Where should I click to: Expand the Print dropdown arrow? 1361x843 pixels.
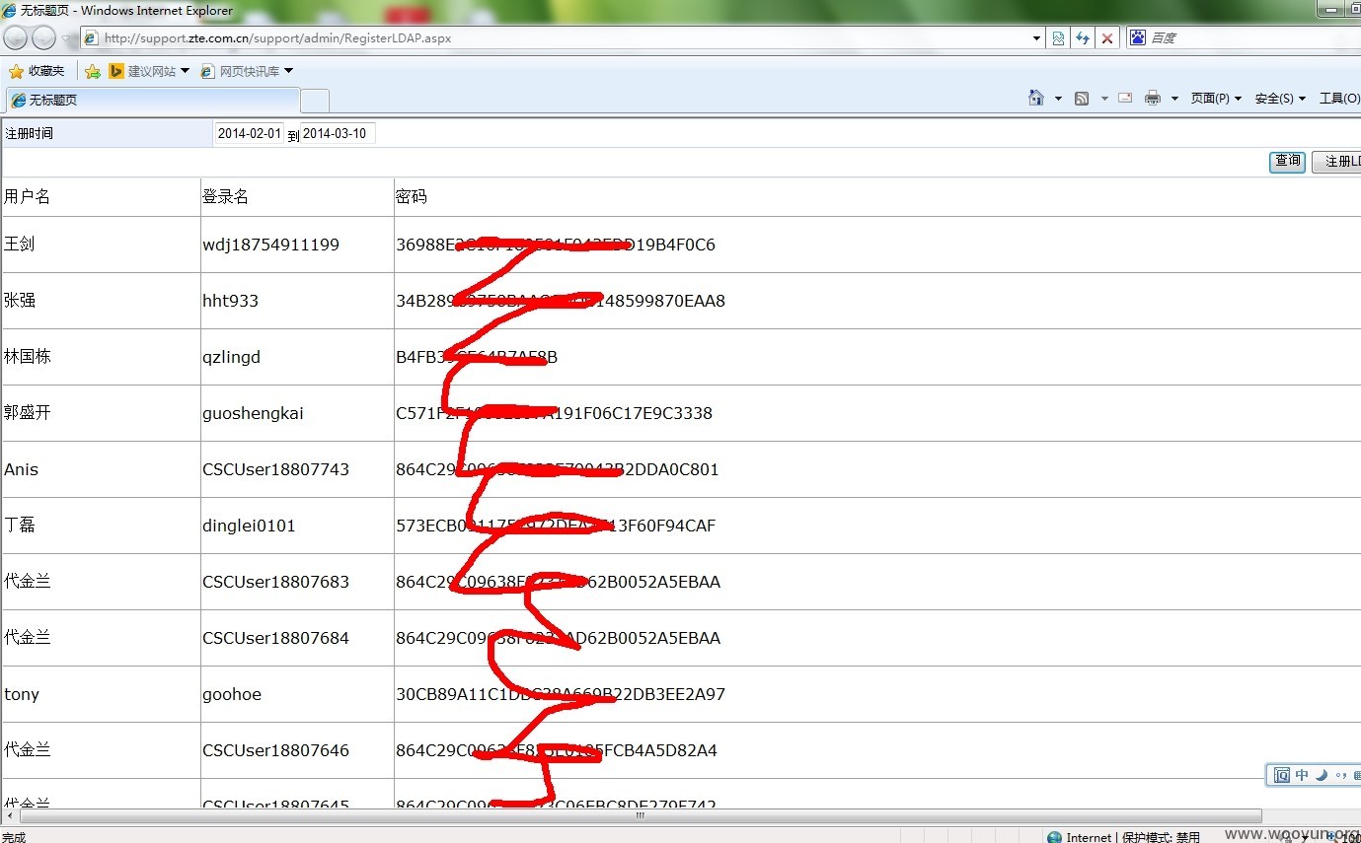pyautogui.click(x=1174, y=99)
